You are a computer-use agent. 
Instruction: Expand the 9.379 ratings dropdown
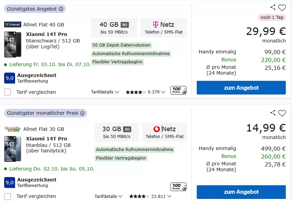tap(163, 92)
